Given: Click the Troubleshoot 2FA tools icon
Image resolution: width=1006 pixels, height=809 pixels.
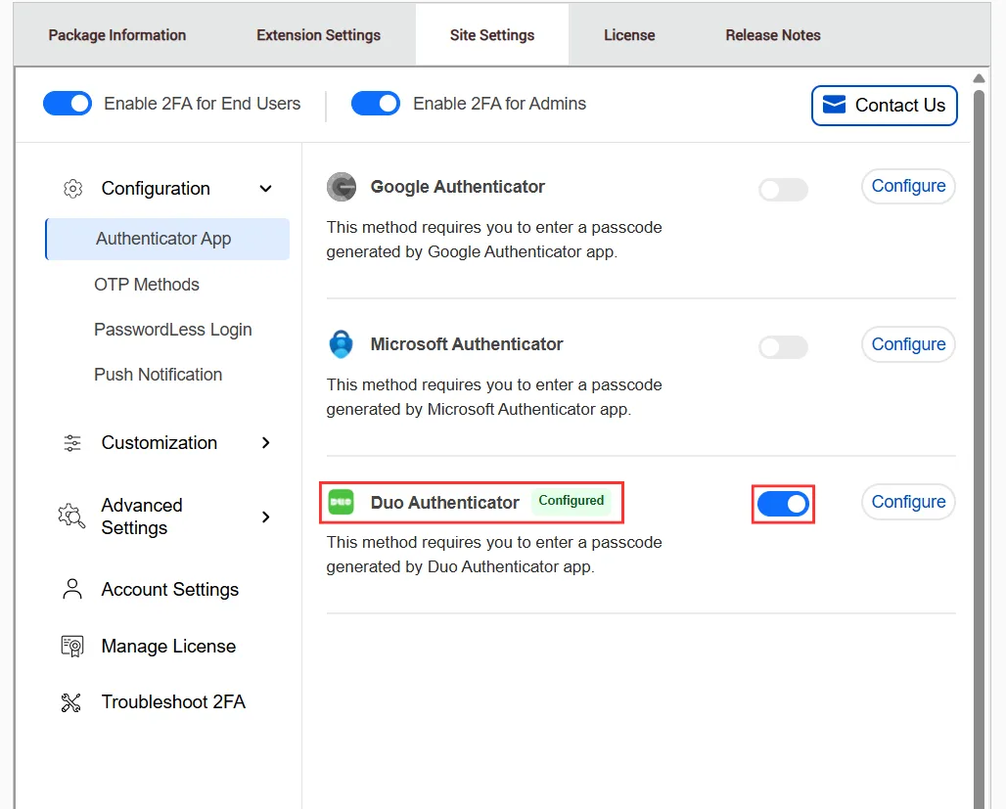Looking at the screenshot, I should (x=70, y=701).
